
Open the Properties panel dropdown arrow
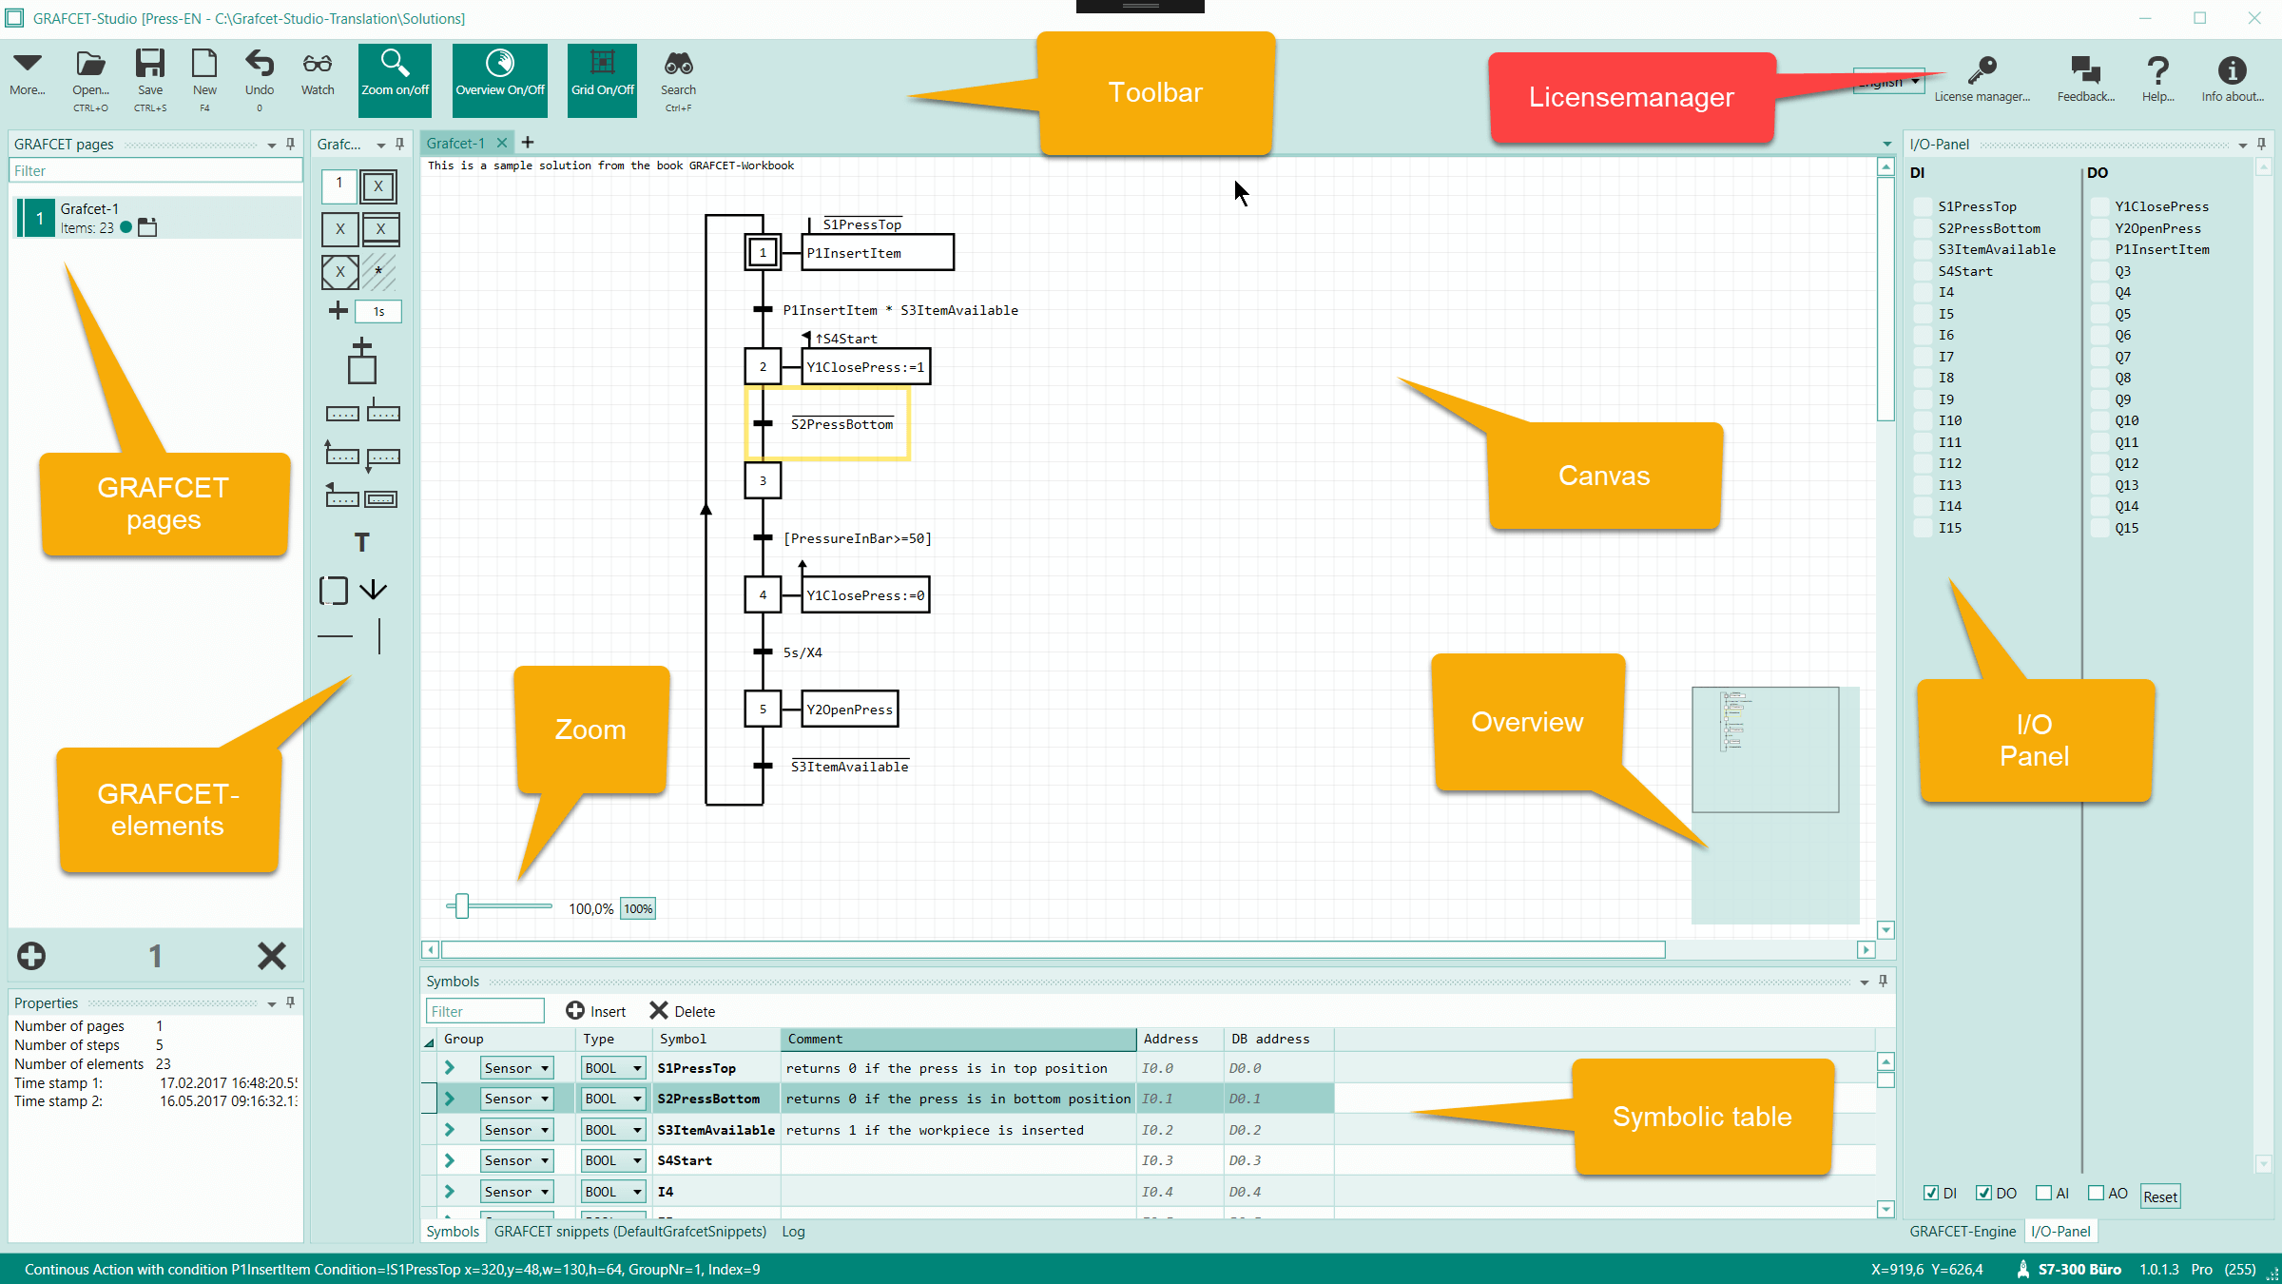tap(272, 1003)
